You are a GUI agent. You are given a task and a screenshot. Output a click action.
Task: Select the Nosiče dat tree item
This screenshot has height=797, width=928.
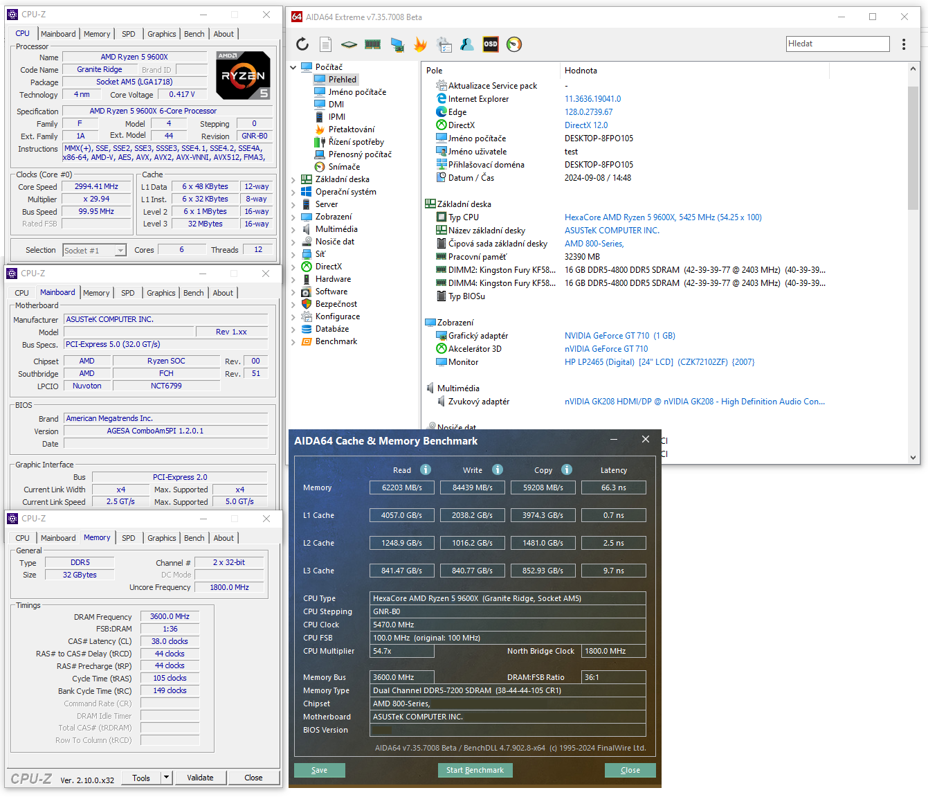335,242
